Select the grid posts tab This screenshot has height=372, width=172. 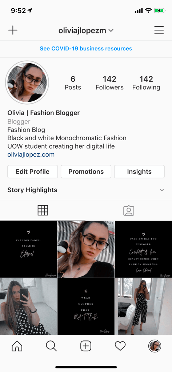tap(43, 210)
